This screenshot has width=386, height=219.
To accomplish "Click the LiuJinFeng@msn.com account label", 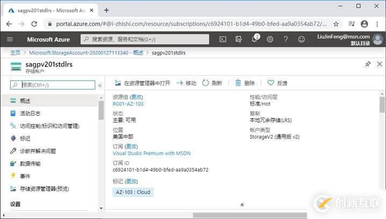I will pyautogui.click(x=344, y=36).
